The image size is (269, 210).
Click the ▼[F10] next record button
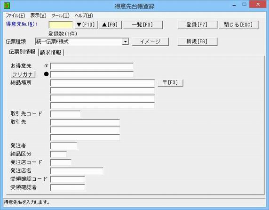point(86,25)
